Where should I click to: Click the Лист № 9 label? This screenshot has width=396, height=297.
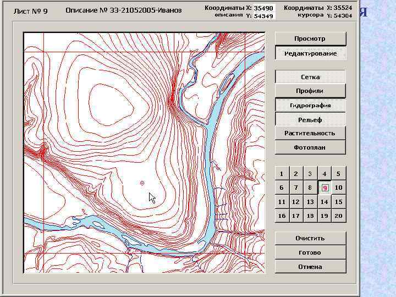[31, 12]
